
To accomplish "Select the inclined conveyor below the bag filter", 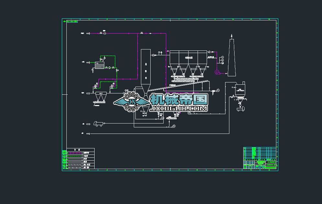I will pos(179,85).
